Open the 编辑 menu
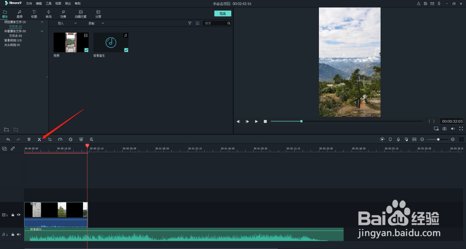The height and width of the screenshot is (249, 466). pyautogui.click(x=39, y=3)
